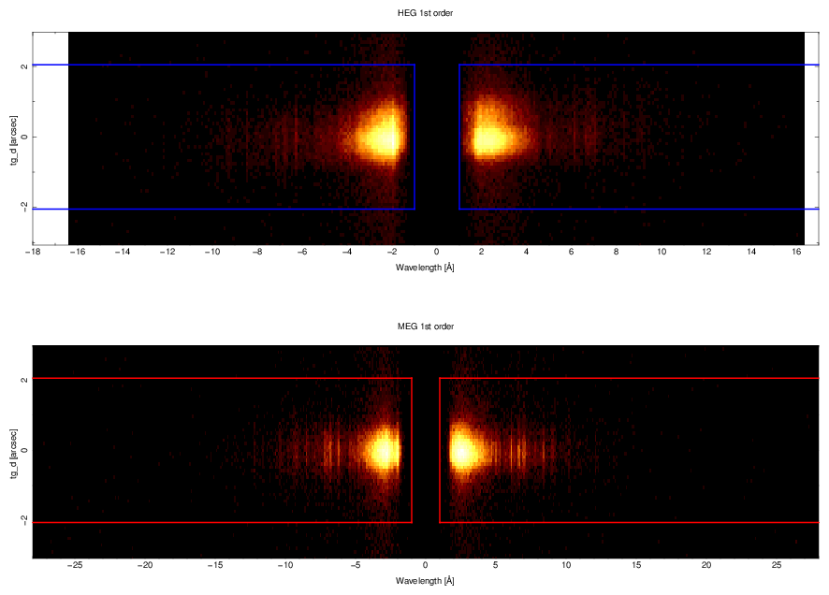Click the '-10' tick label on MEG wavelength axis
This screenshot has height=595, width=829.
pos(285,565)
